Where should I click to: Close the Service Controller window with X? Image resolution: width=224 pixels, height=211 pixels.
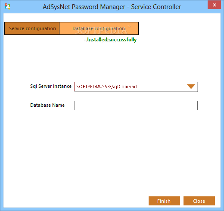coord(214,5)
